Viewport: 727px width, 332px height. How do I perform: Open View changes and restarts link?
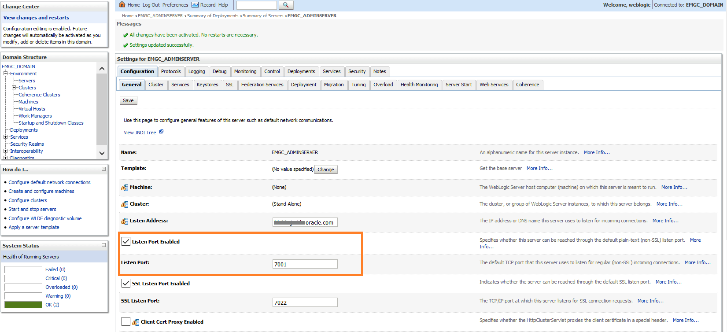point(36,18)
